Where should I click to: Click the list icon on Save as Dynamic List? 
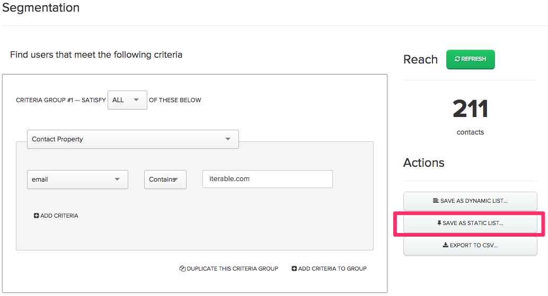[436, 201]
